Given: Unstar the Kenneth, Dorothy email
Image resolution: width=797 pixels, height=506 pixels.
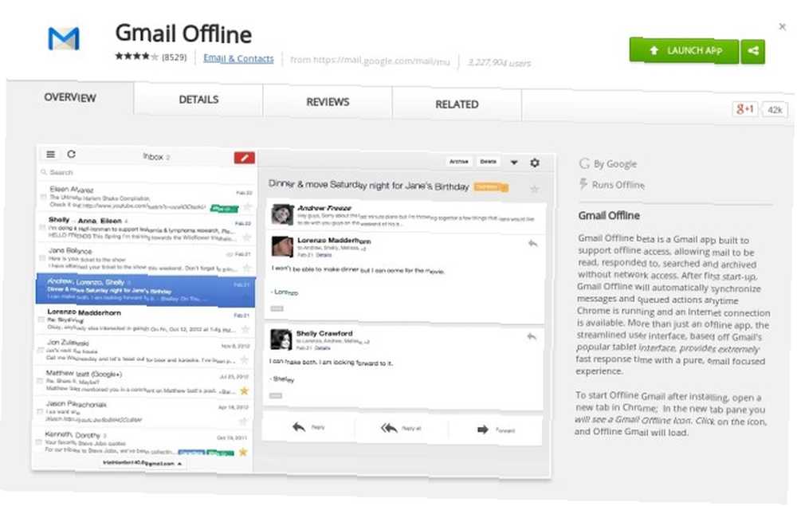Looking at the screenshot, I should pos(243,452).
